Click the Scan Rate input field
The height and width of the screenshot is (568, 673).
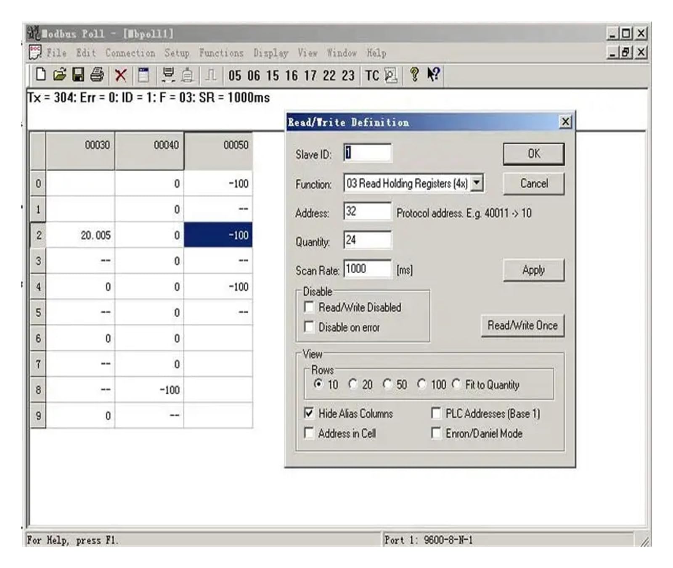[367, 269]
